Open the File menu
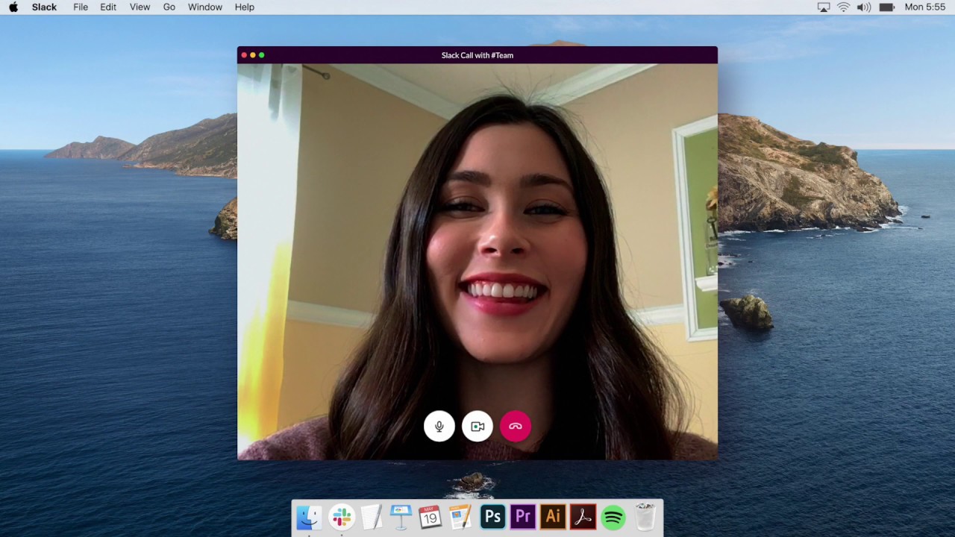This screenshot has height=537, width=955. click(x=81, y=7)
